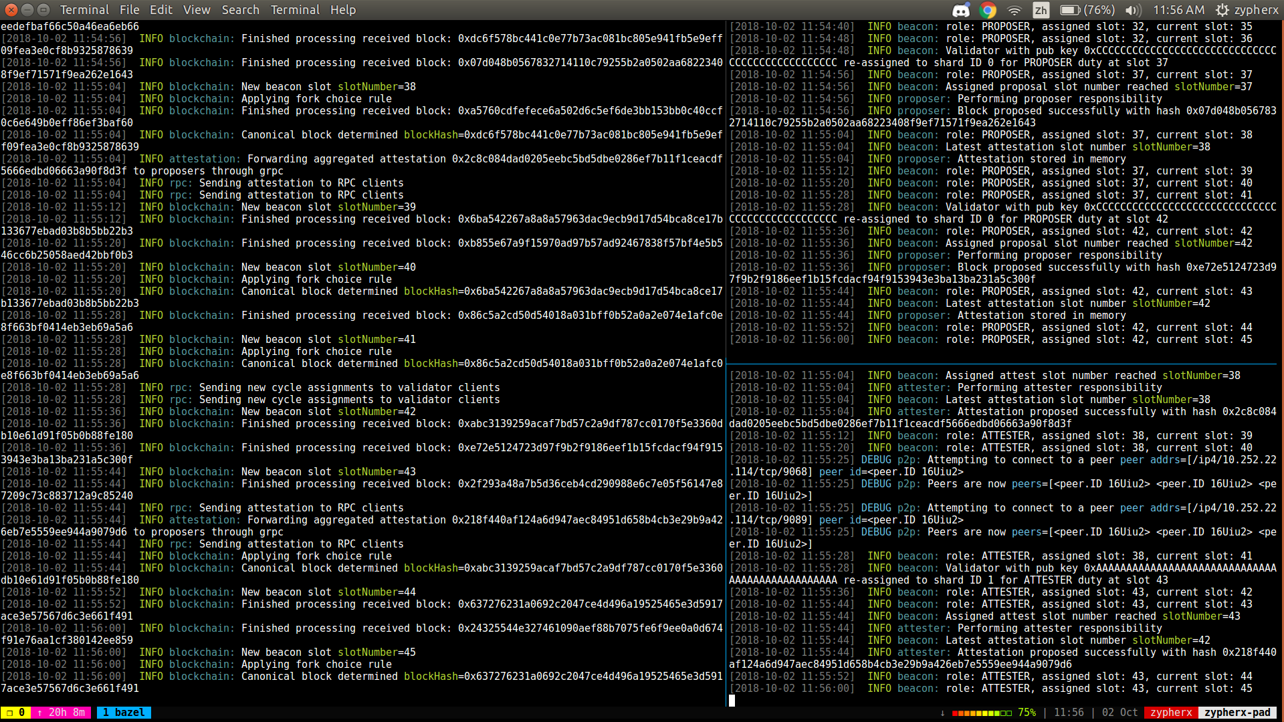1284x722 pixels.
Task: Open the Chrome tray icon
Action: pyautogui.click(x=988, y=10)
